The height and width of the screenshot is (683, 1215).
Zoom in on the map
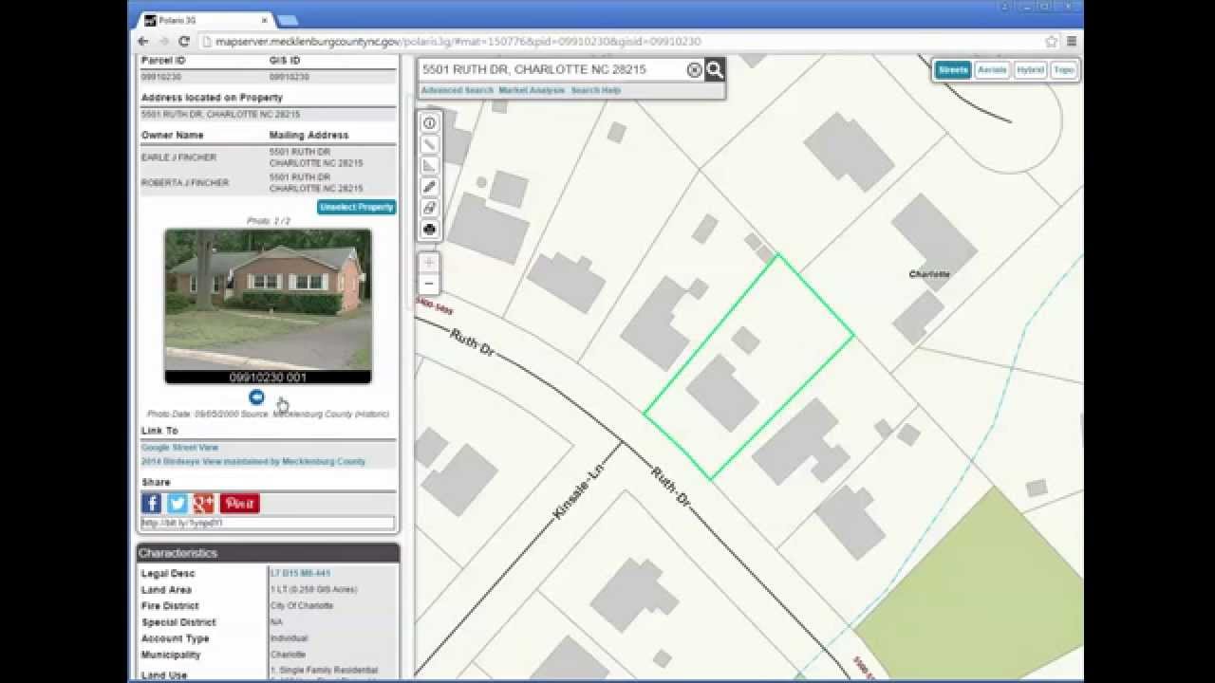point(429,263)
